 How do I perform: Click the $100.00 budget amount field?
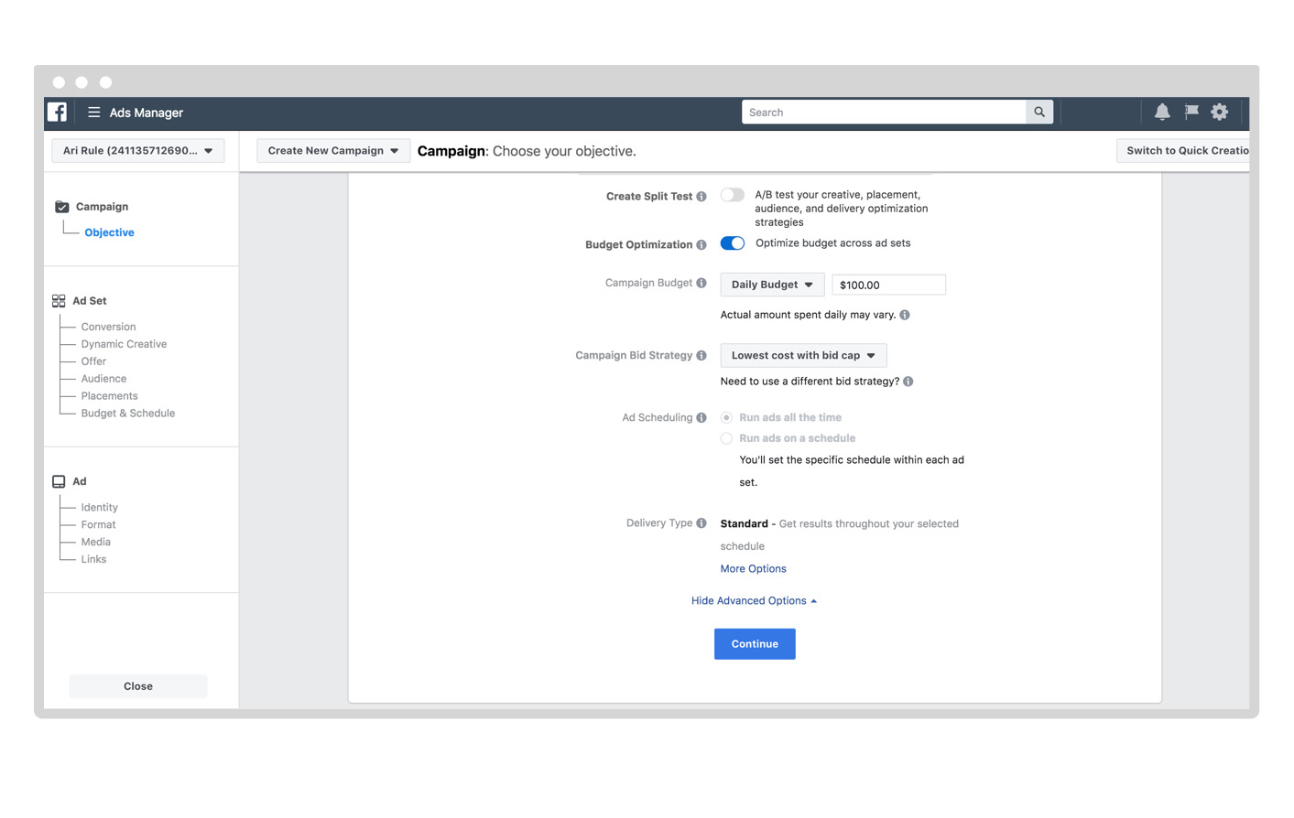[887, 285]
